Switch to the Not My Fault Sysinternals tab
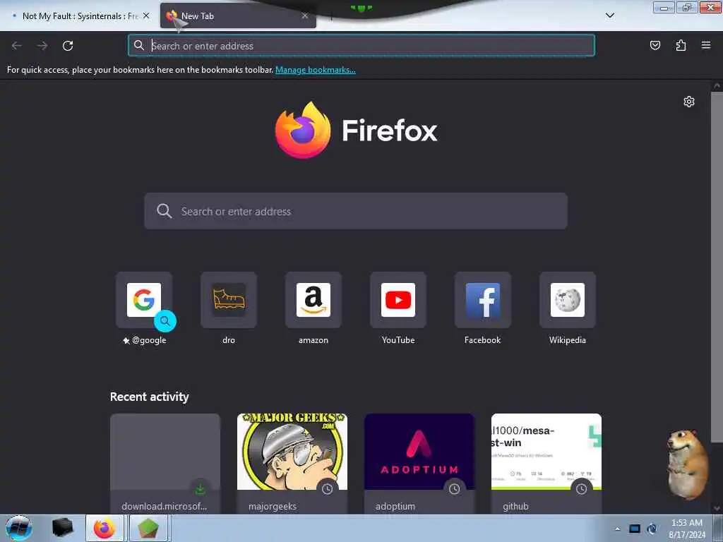 coord(79,16)
